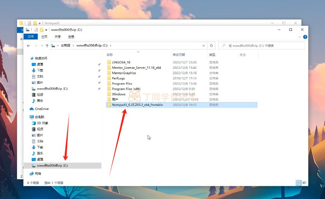Open 桌面 under 此电脑
The image size is (325, 199).
pos(40,159)
